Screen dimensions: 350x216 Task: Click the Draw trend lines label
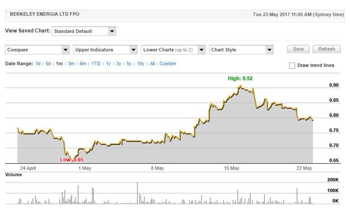coord(316,65)
